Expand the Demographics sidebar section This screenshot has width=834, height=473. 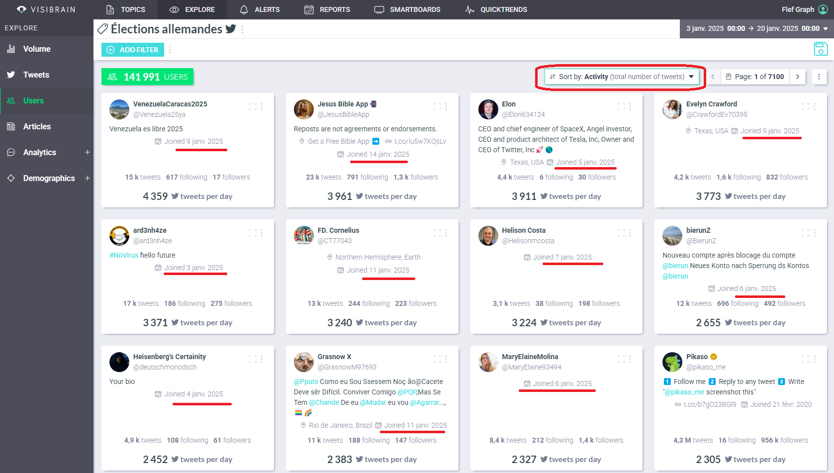pyautogui.click(x=88, y=178)
